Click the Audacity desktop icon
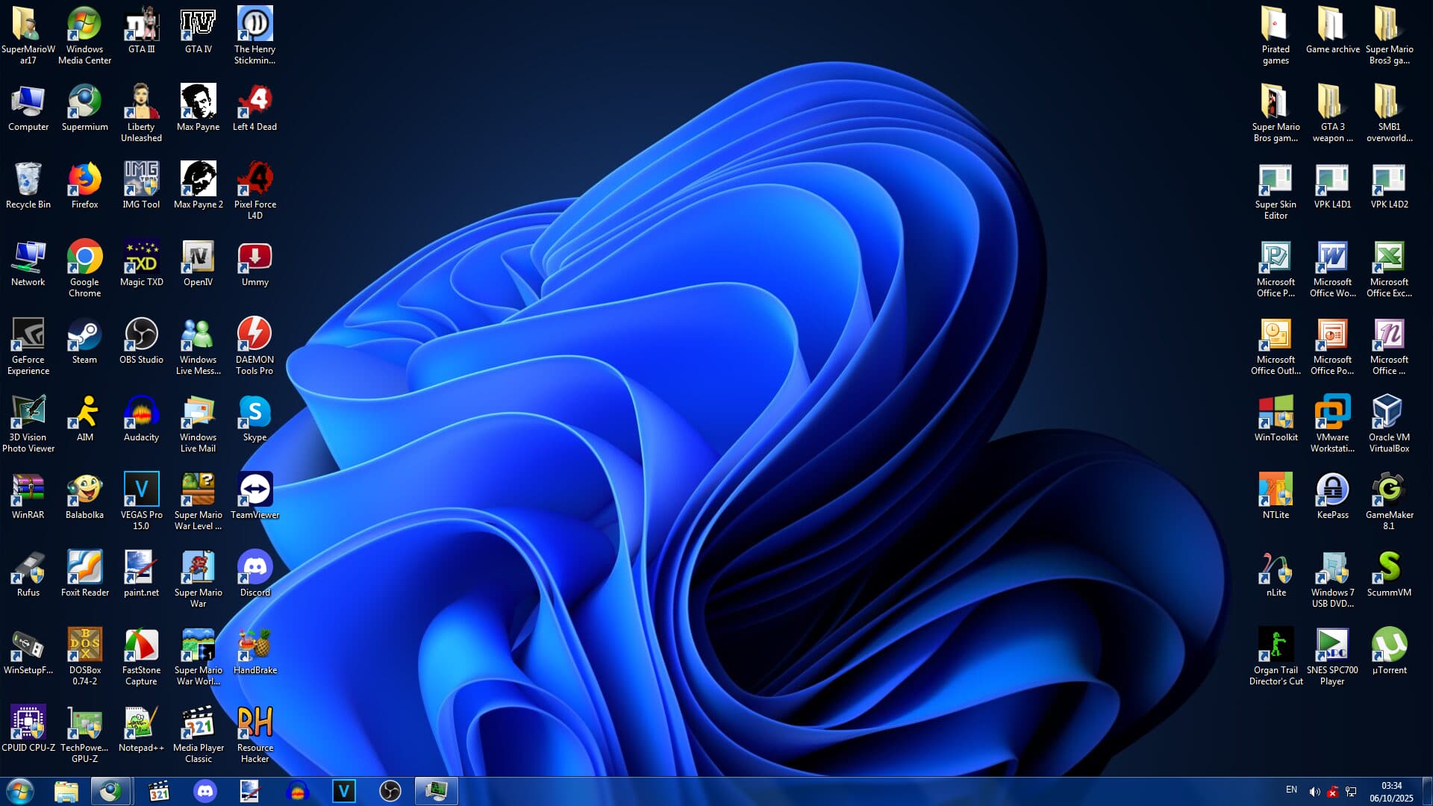 click(141, 419)
